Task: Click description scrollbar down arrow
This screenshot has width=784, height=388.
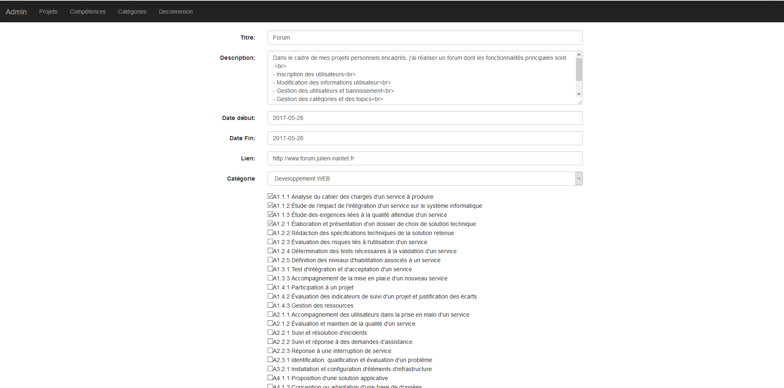Action: (x=579, y=94)
